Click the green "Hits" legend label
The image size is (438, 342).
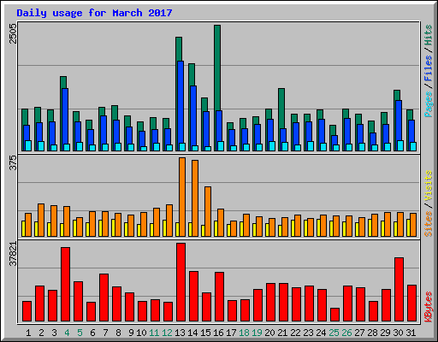(x=429, y=35)
